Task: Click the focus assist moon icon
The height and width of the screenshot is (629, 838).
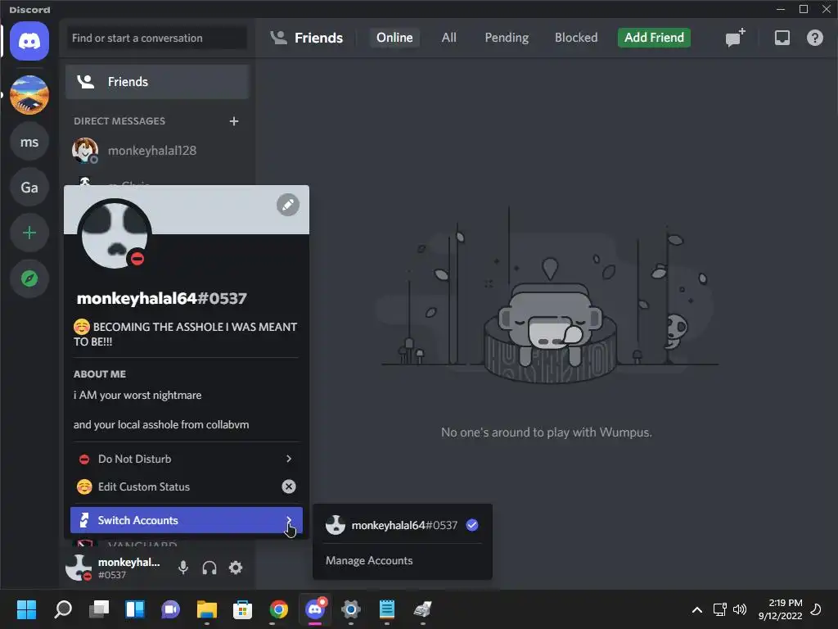Action: pos(816,609)
